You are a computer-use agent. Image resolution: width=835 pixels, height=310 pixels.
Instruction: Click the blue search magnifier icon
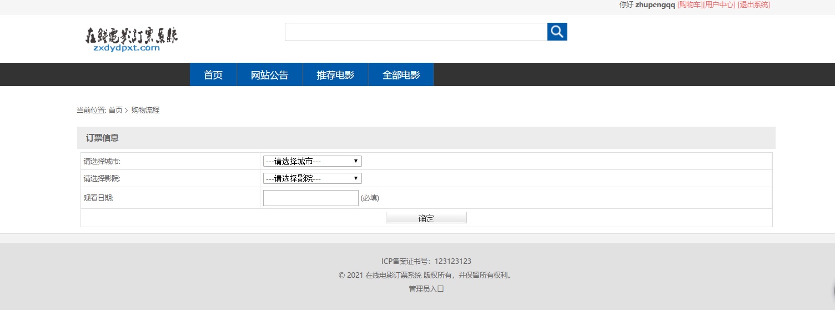[557, 32]
